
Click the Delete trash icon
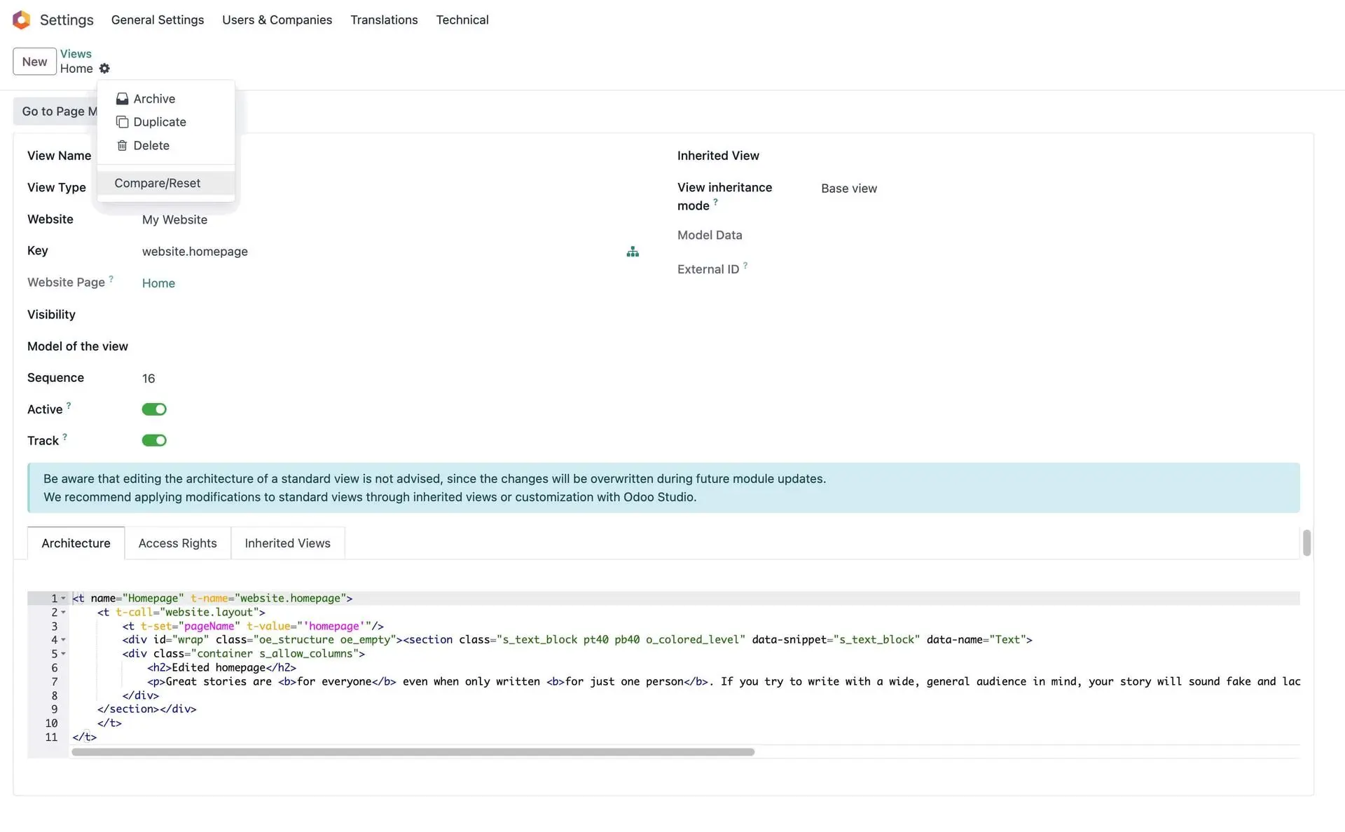[122, 146]
